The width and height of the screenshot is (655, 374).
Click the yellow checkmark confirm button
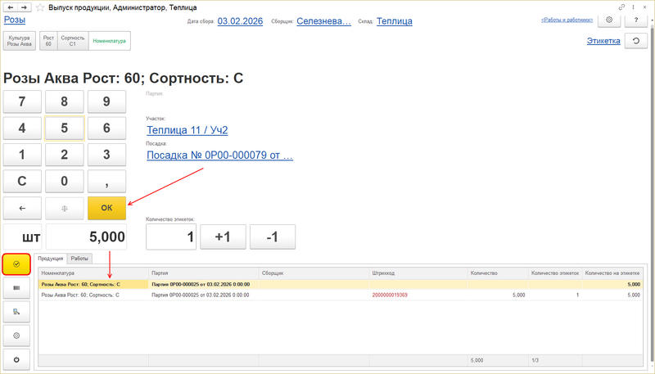[16, 264]
